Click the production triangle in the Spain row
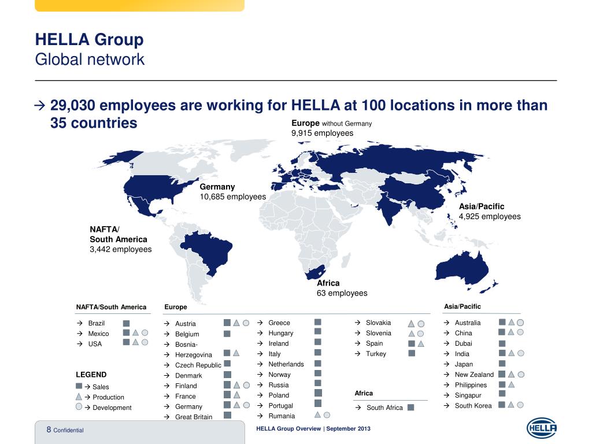Viewport: 592px width, 444px height. 421,343
